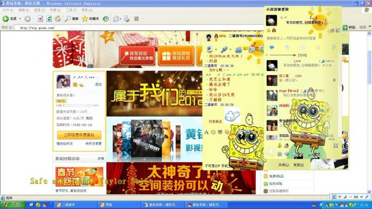The width and height of the screenshot is (372, 209).
Task: Open the 工具 (Tools) menu
Action: coord(71,10)
